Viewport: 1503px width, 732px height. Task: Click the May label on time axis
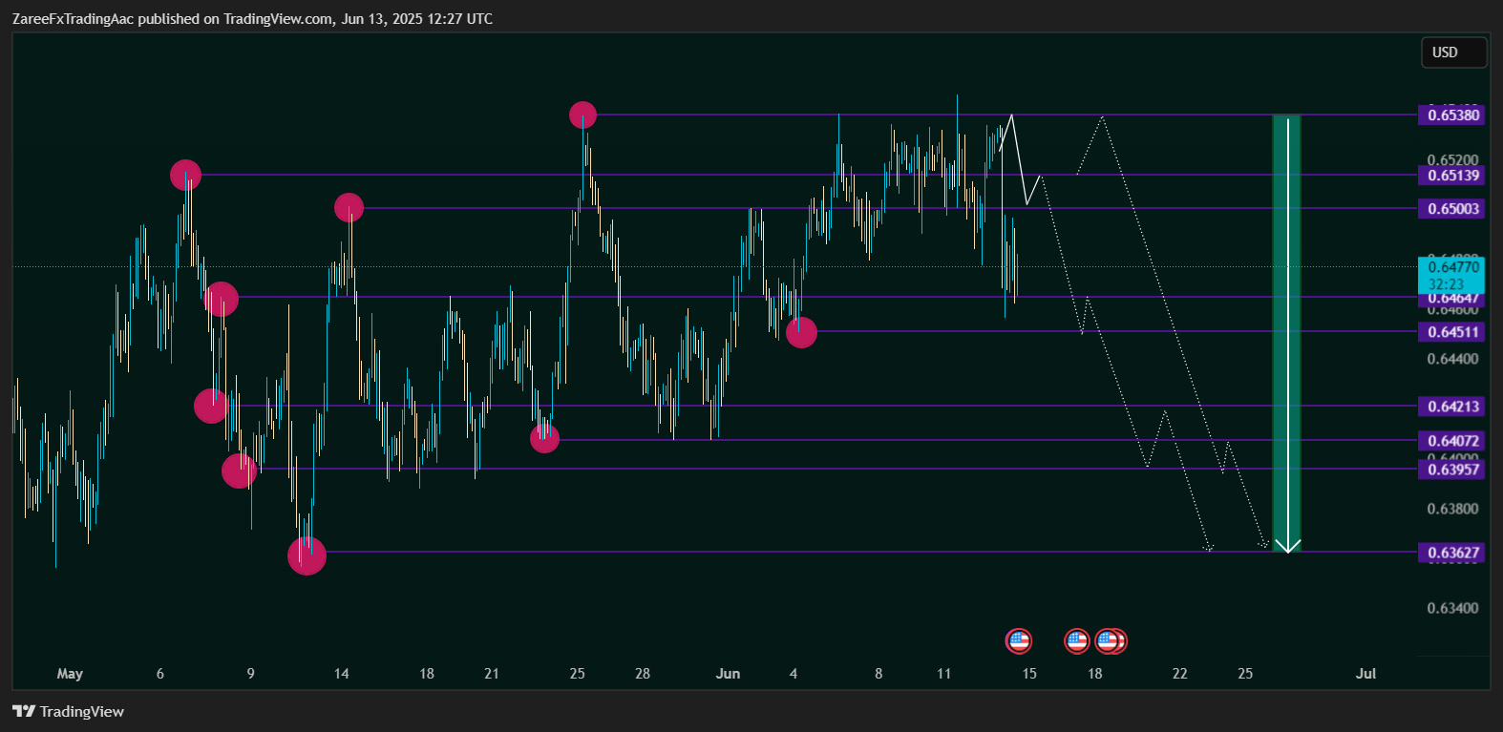70,674
